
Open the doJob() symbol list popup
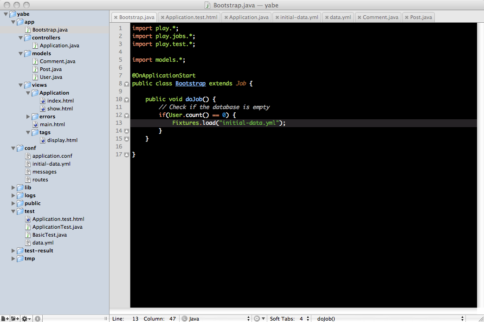pyautogui.click(x=390, y=319)
